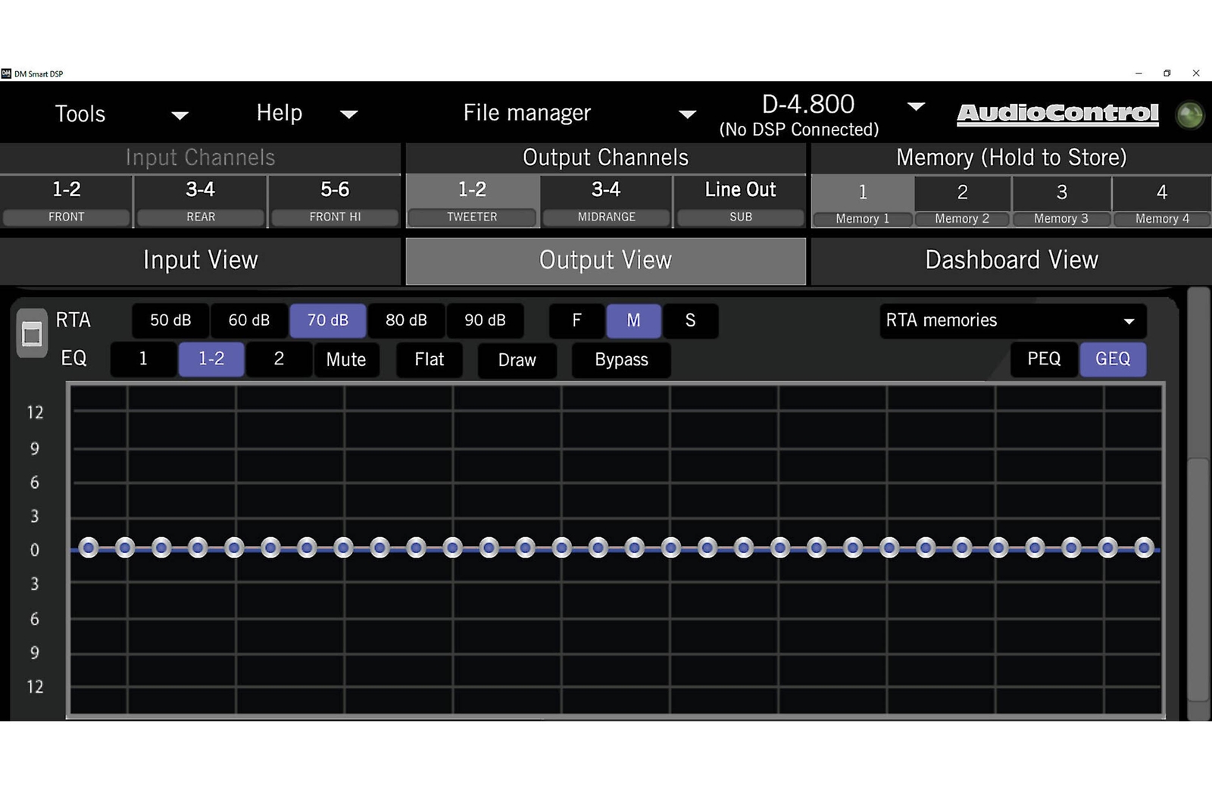Click the green connection status indicator
The height and width of the screenshot is (788, 1212).
(x=1190, y=114)
